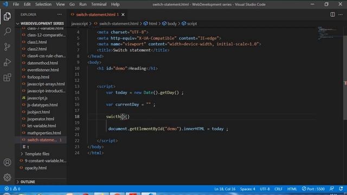This screenshot has width=347, height=195.
Task: Click the feedback icon in status bar
Action: coord(331,188)
